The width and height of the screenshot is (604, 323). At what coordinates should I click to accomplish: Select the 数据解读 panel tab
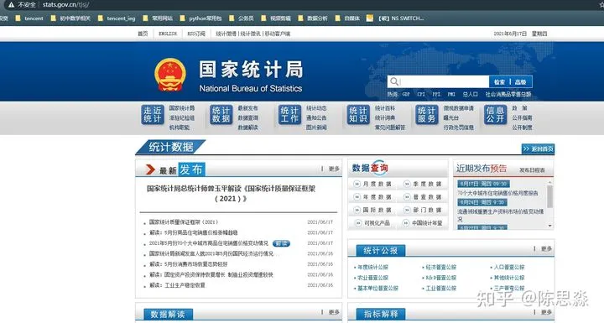[168, 314]
